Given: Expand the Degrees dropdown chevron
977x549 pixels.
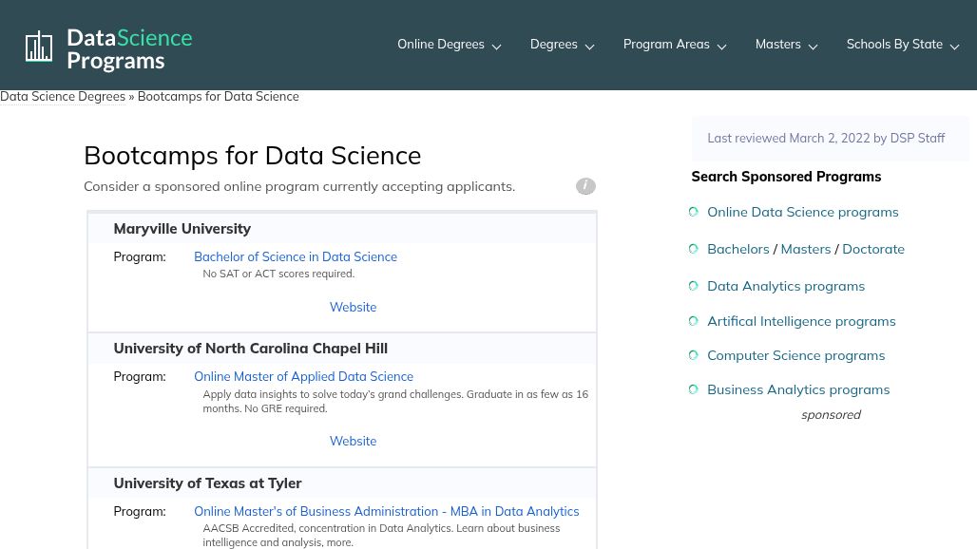Looking at the screenshot, I should 589,47.
